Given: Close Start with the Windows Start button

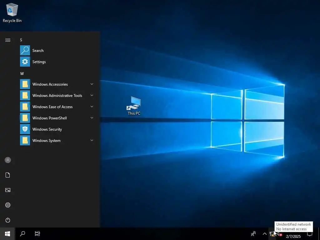Looking at the screenshot, I should [7, 234].
